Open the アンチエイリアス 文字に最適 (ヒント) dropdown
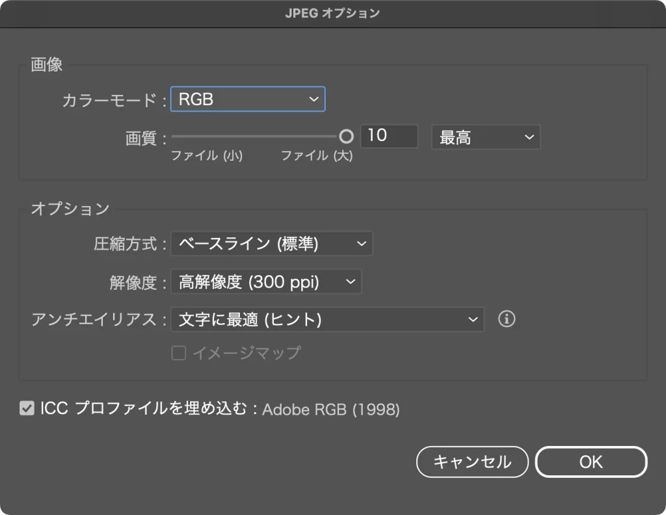Viewport: 666px width, 515px height. [x=327, y=319]
